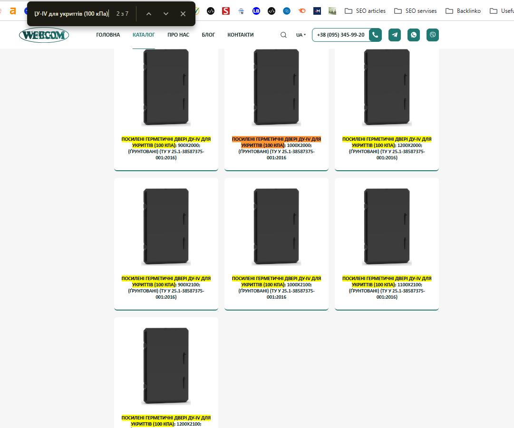Open the 1100X2100 door product image
This screenshot has height=428, width=514.
pyautogui.click(x=387, y=227)
